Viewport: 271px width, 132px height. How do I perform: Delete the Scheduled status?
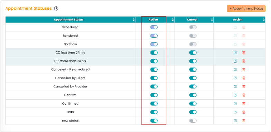tap(244, 27)
